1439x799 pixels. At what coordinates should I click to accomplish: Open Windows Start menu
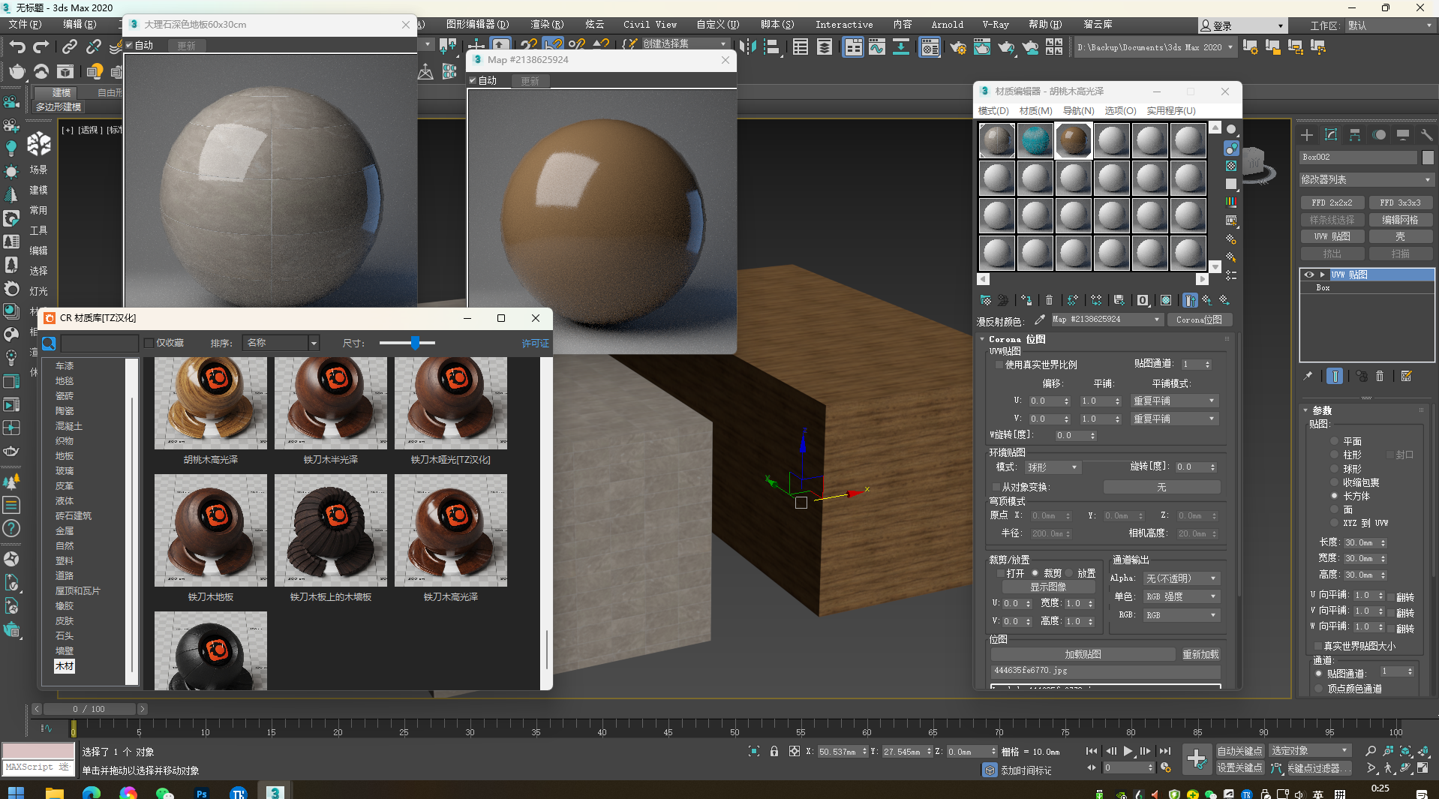click(16, 793)
